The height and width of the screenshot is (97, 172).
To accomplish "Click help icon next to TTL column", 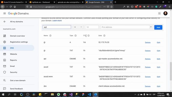I will pyautogui.click(x=88, y=36).
